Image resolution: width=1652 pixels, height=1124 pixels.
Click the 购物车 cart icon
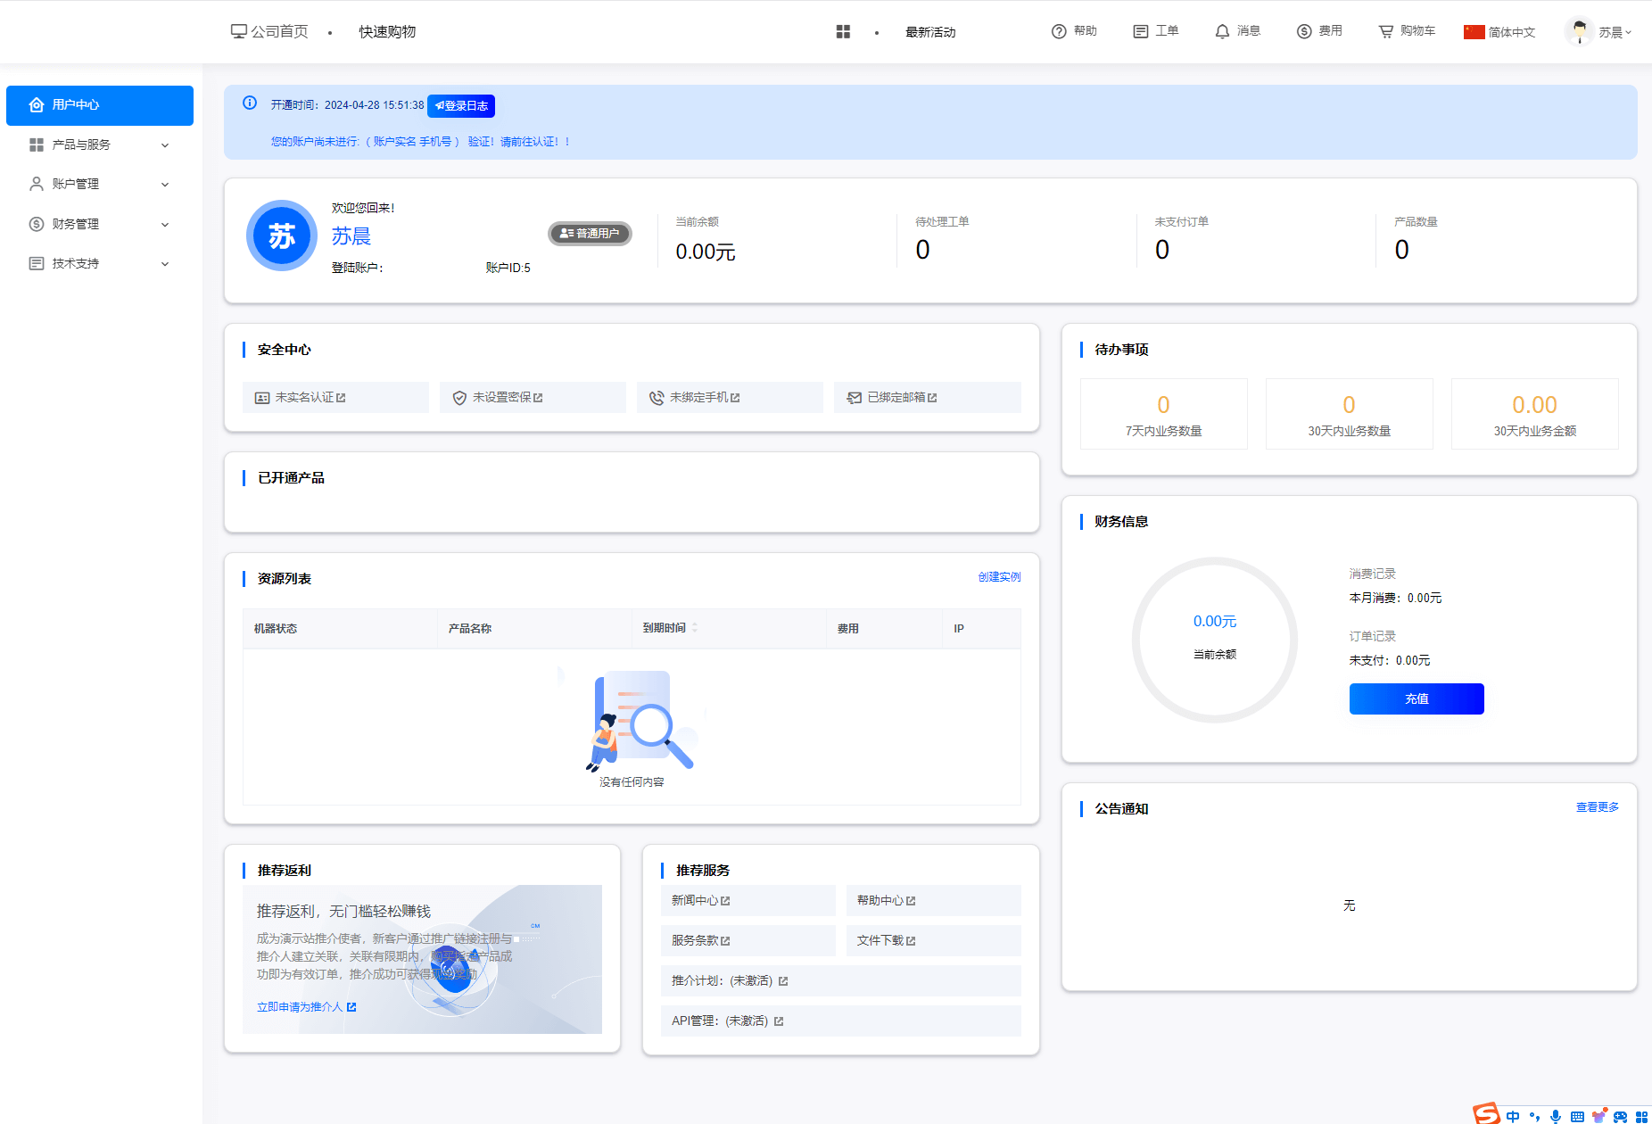click(1385, 31)
